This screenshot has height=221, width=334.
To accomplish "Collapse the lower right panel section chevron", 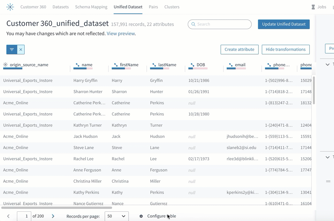I will pyautogui.click(x=328, y=157).
